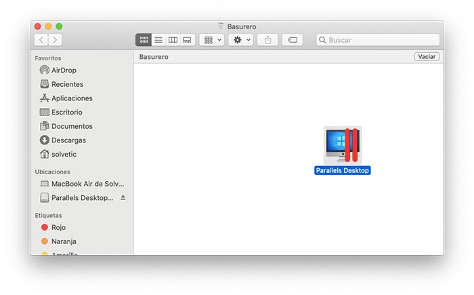474x295 pixels.
Task: Click the magnifier icon in Buscar
Action: point(322,40)
